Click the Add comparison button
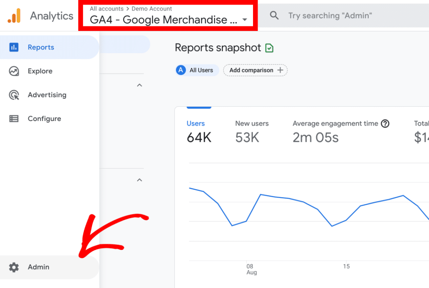The height and width of the screenshot is (288, 429). pyautogui.click(x=251, y=70)
